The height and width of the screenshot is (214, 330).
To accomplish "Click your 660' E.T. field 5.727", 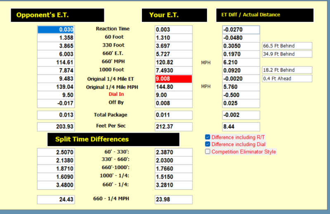I will point(174,54).
